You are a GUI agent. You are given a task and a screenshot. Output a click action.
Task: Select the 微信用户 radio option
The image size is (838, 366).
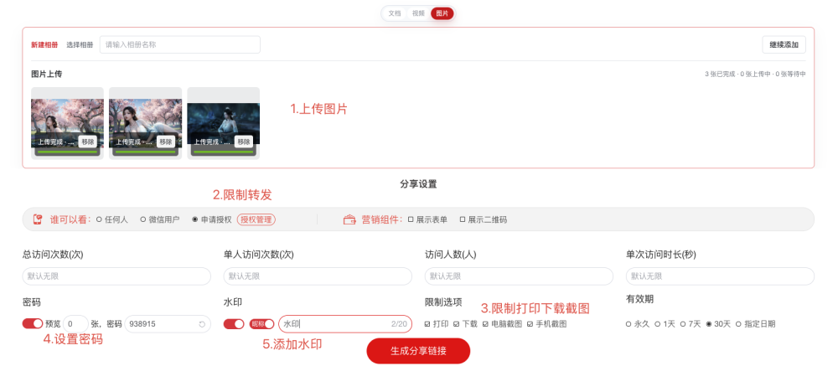(x=160, y=219)
